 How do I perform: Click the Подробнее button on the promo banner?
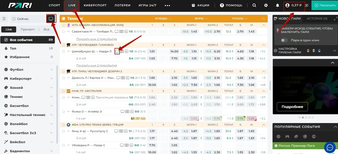(x=292, y=107)
